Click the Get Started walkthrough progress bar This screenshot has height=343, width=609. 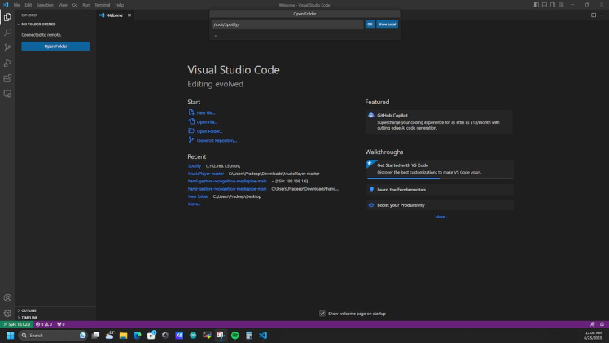click(440, 178)
